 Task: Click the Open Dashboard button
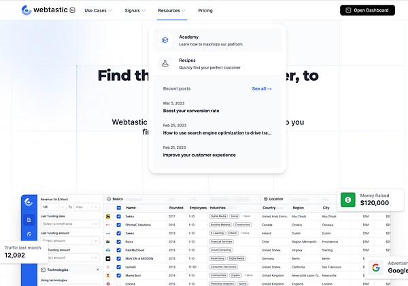click(367, 10)
